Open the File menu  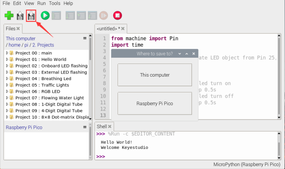[x=6, y=3]
